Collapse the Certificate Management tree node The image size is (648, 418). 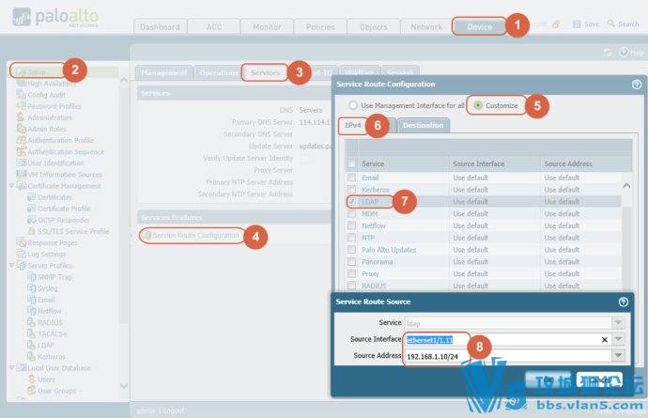click(11, 186)
